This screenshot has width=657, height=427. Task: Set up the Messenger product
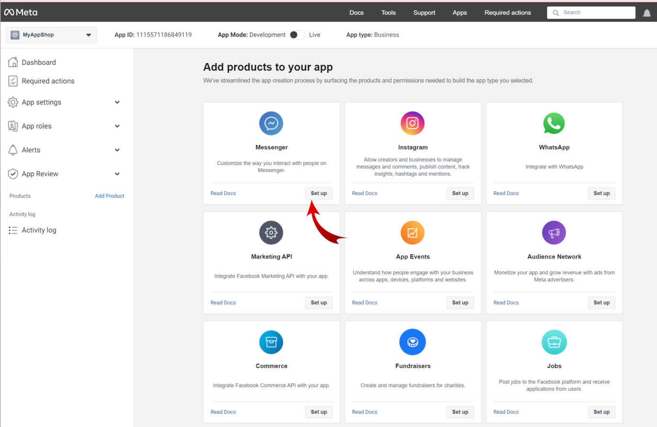coord(319,194)
